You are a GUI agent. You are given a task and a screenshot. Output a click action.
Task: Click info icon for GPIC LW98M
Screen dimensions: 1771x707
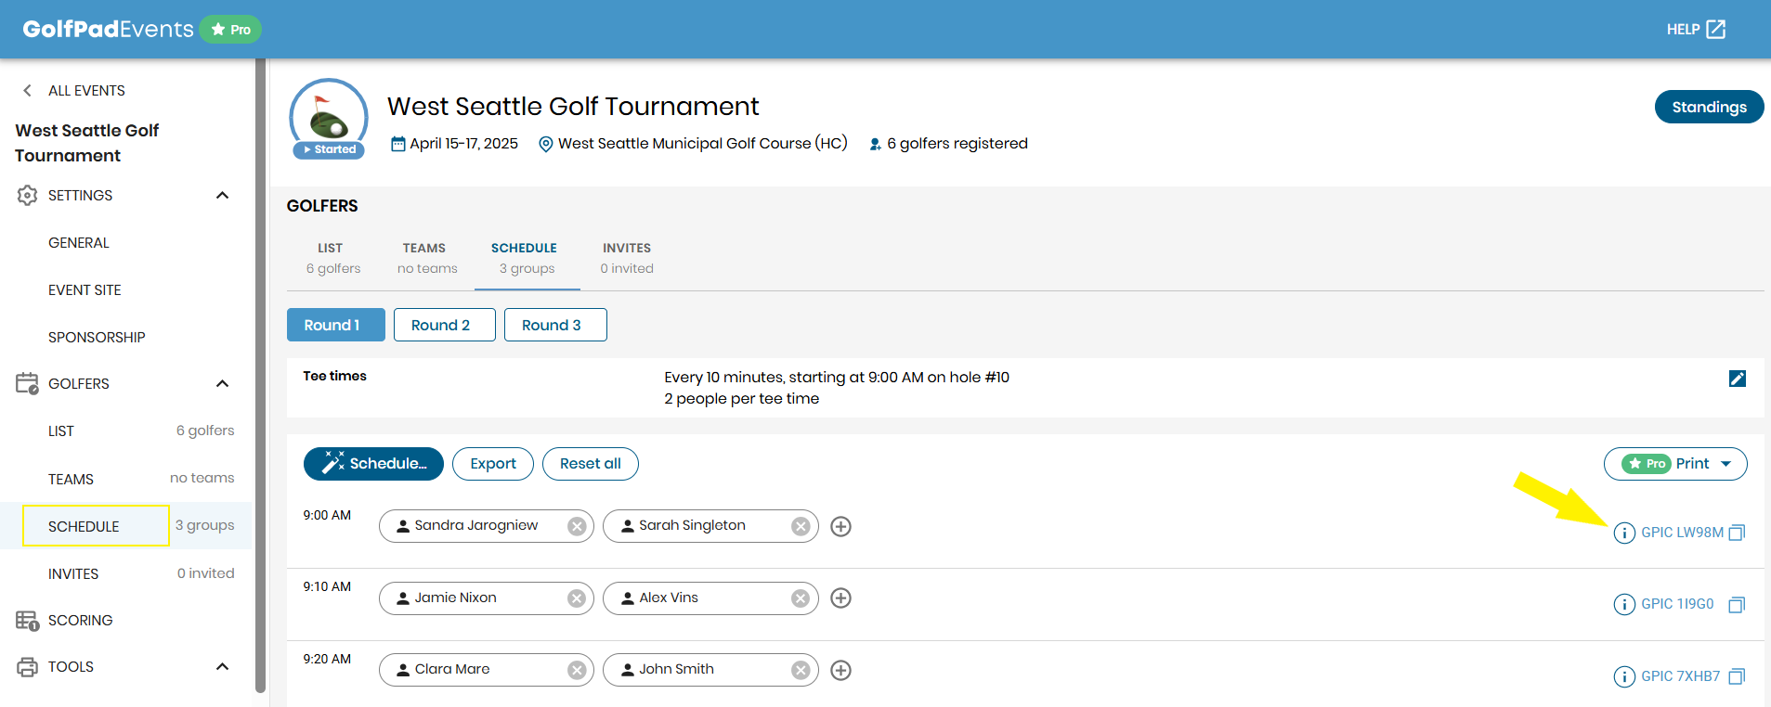click(1624, 533)
